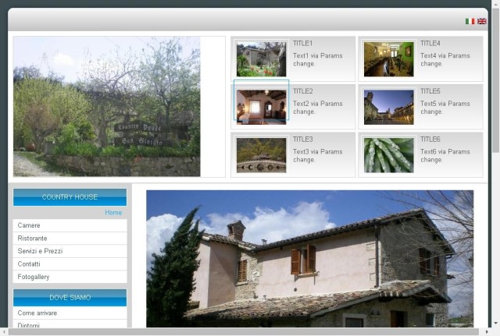
Task: Click the TITLE1 heading text
Action: (302, 44)
